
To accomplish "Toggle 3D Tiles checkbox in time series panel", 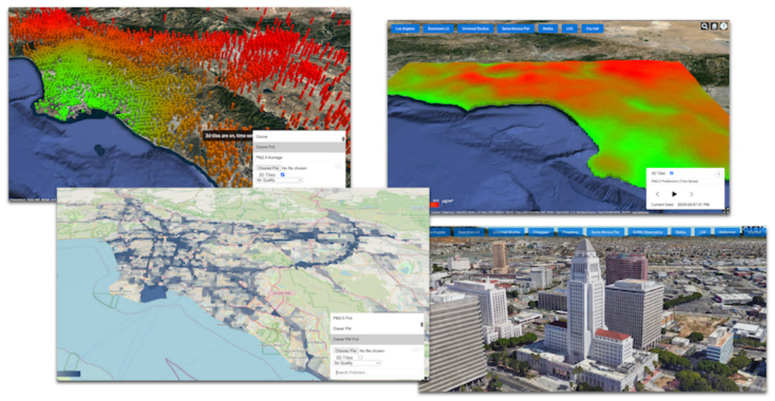I will click(x=671, y=173).
